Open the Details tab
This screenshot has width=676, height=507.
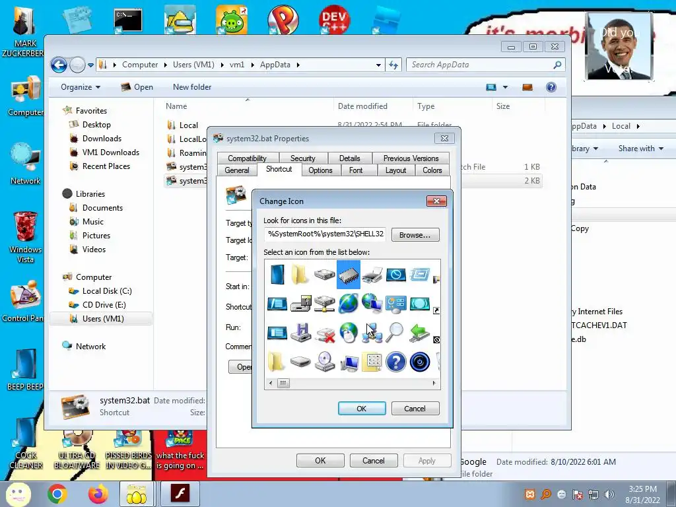click(350, 158)
